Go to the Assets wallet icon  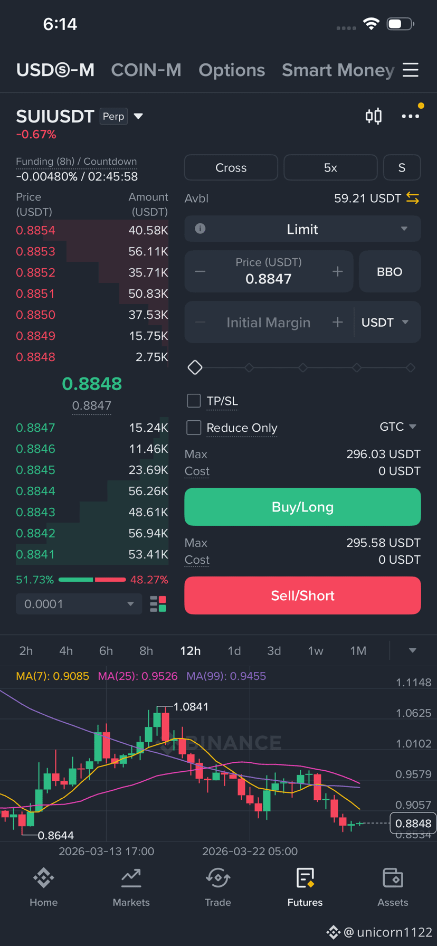(393, 878)
